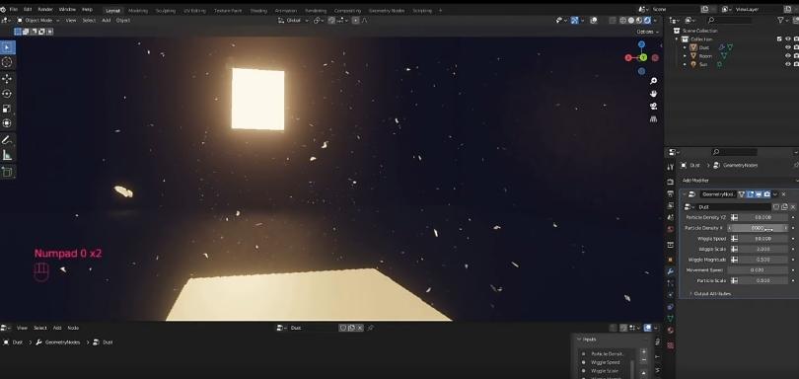Open the Render menu
The width and height of the screenshot is (799, 379).
coord(45,9)
